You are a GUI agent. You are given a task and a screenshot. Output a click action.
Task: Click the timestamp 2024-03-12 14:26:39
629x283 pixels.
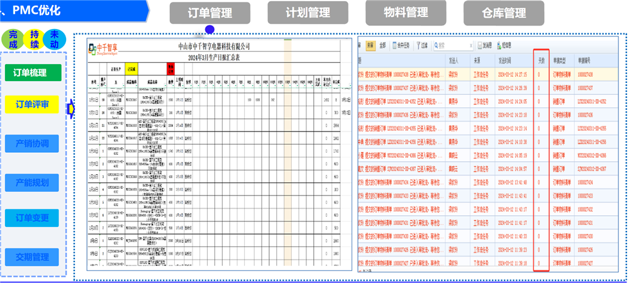(x=512, y=88)
